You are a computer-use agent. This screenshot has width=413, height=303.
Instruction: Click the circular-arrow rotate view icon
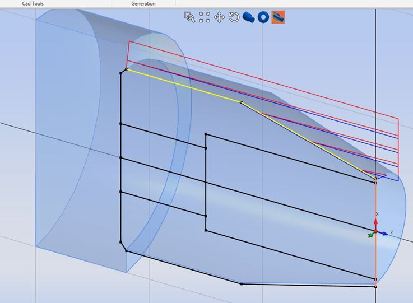234,17
